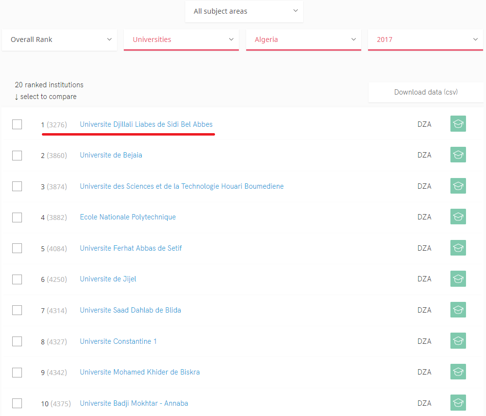Open the Universities sector dropdown
Viewport: 486px width, 416px height.
click(x=181, y=40)
